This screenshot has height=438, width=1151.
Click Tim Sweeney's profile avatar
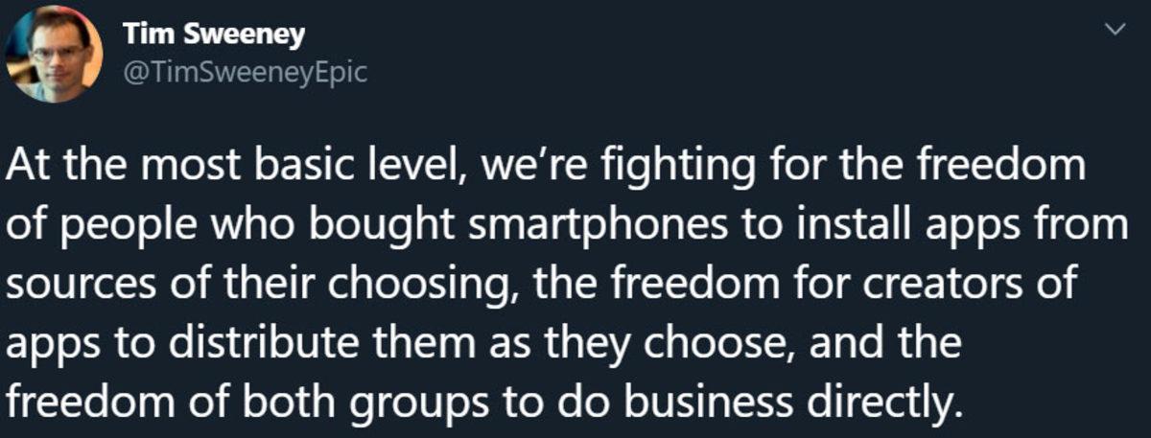pyautogui.click(x=54, y=54)
